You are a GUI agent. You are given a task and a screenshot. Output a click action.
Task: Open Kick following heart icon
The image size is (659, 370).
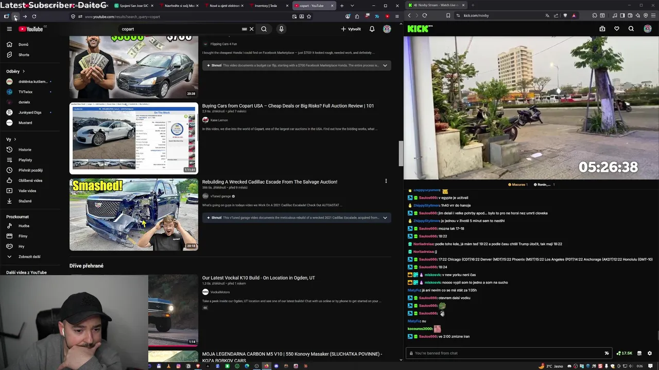617,29
